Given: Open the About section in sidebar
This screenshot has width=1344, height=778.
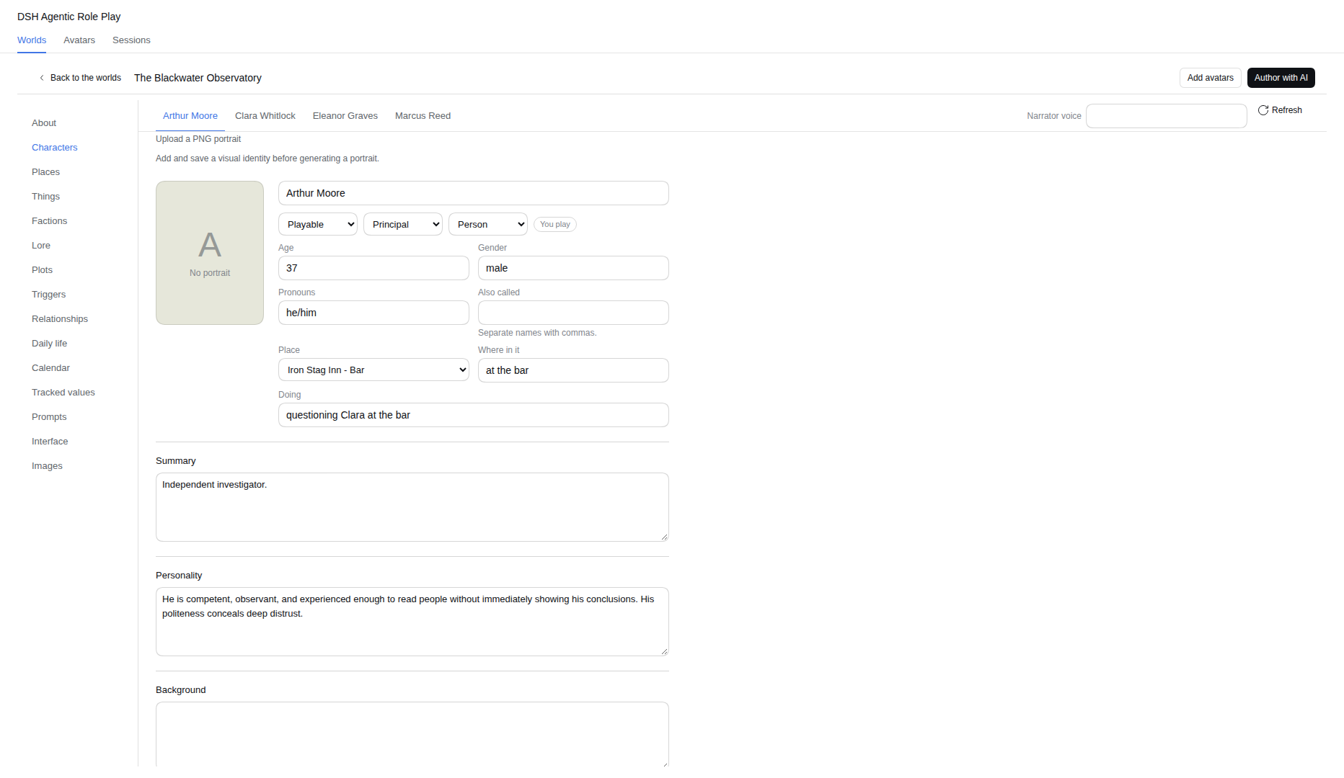Looking at the screenshot, I should tap(44, 123).
